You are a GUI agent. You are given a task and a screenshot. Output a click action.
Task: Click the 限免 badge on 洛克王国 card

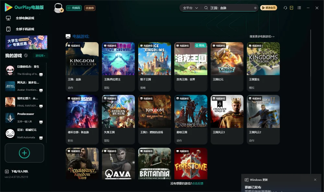(200, 45)
